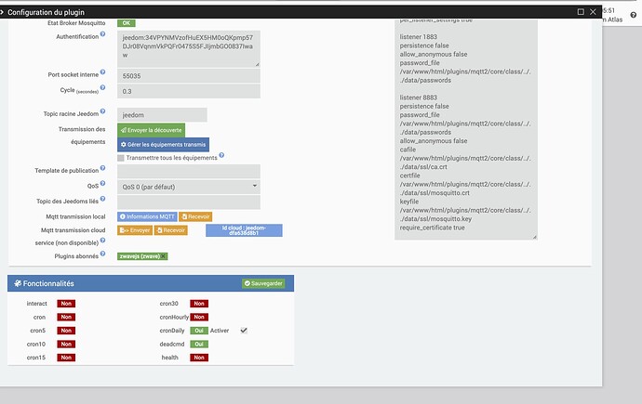Click the cronHourly Non badge

199,317
